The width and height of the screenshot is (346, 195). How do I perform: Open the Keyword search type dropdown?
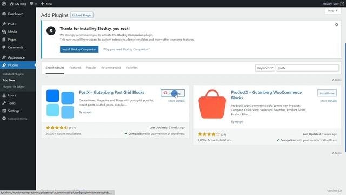[x=265, y=68]
